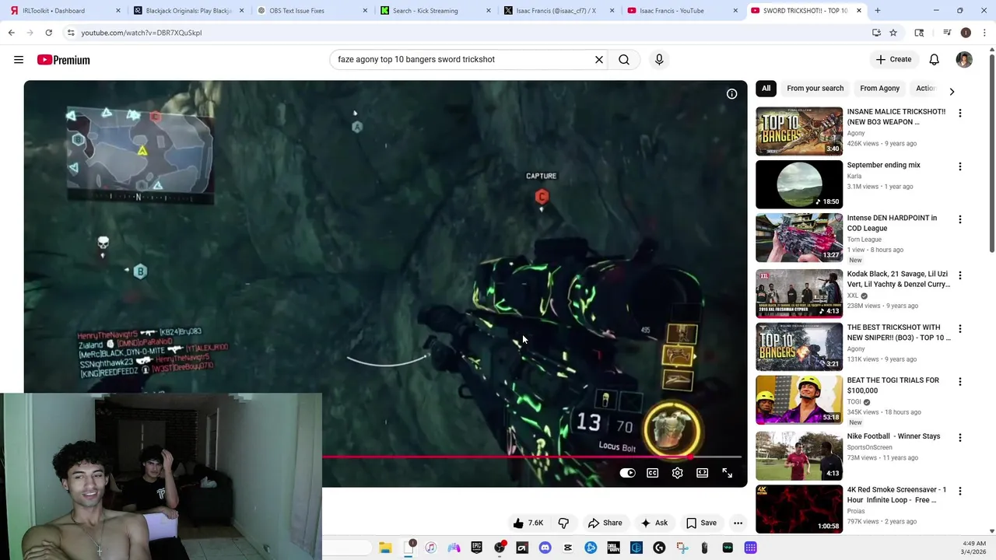Open the YouTube hamburger guide menu
The image size is (996, 560).
[19, 60]
